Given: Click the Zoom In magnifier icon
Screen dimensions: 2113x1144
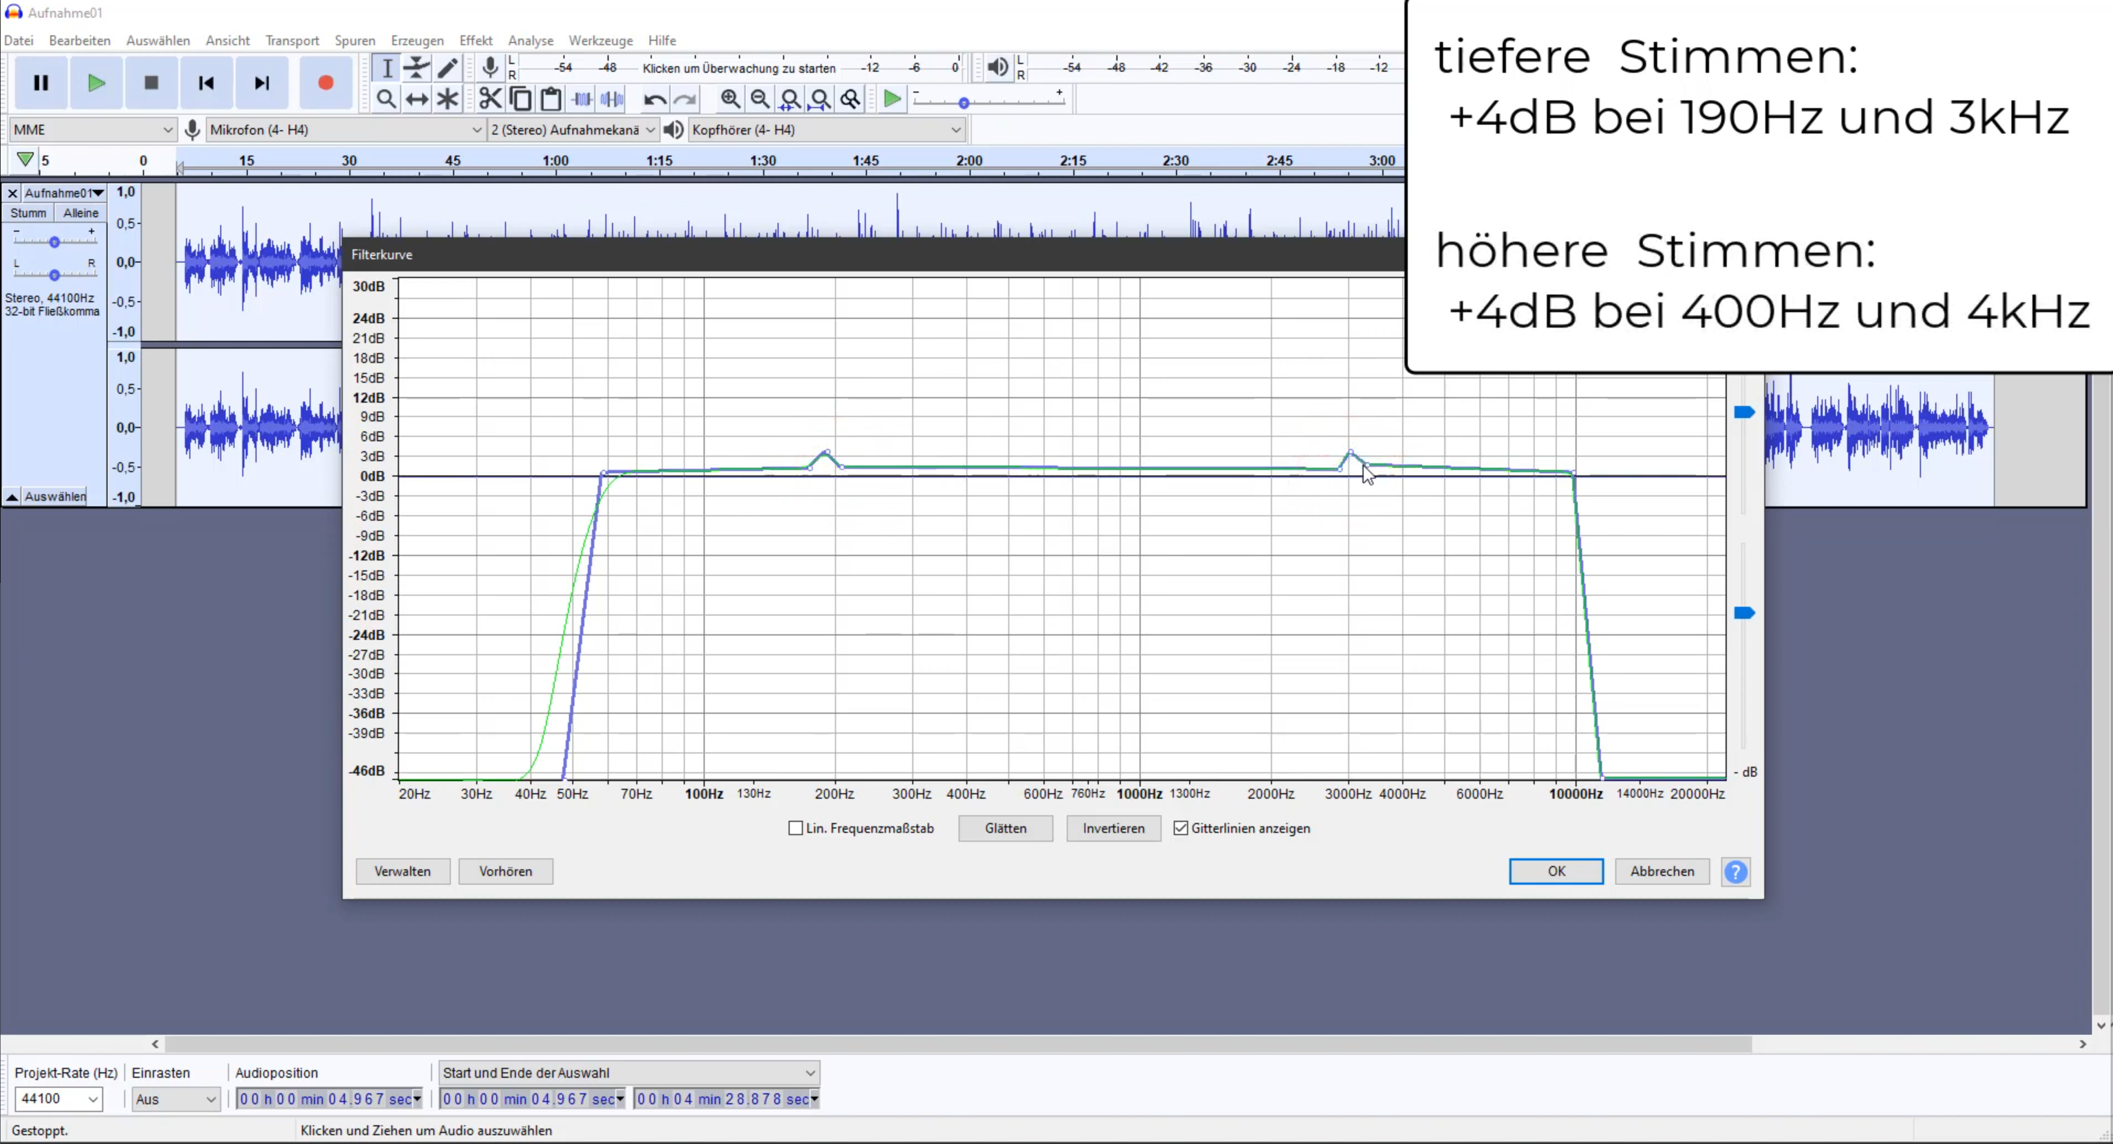Looking at the screenshot, I should tap(730, 99).
